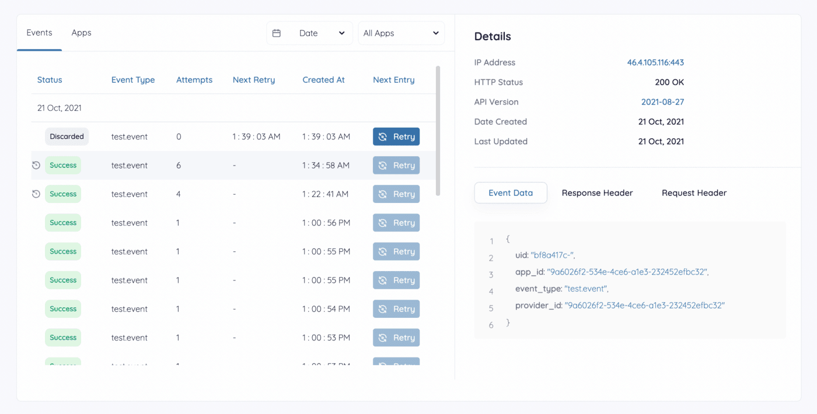This screenshot has width=817, height=414.
Task: Retry the event created at 1:34:58 AM
Action: click(x=396, y=166)
